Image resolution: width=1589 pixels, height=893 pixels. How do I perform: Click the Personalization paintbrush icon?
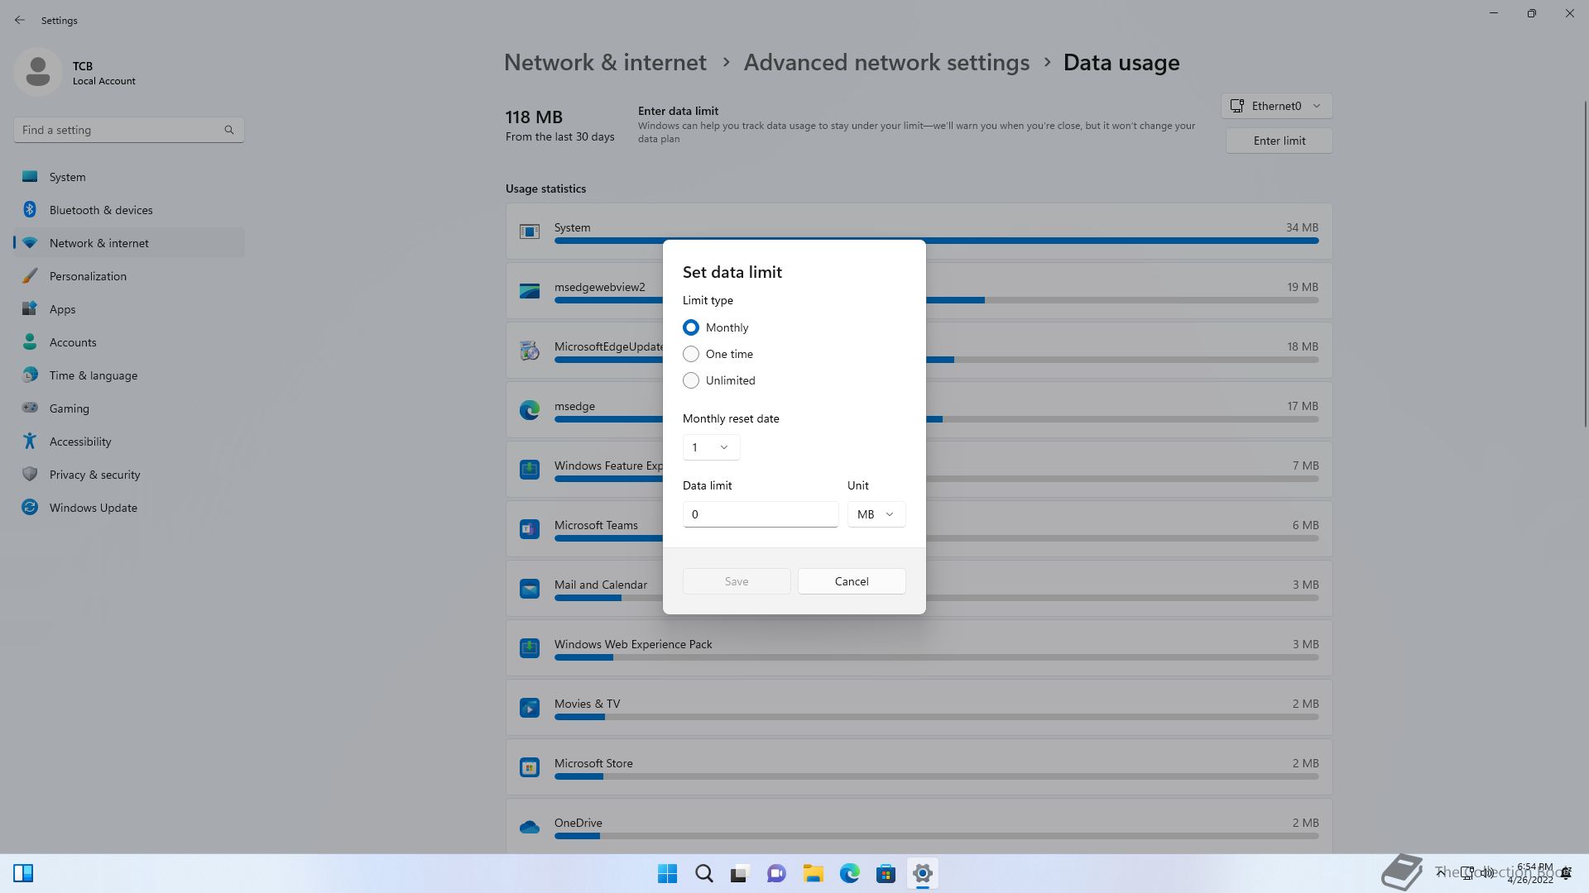coord(30,276)
